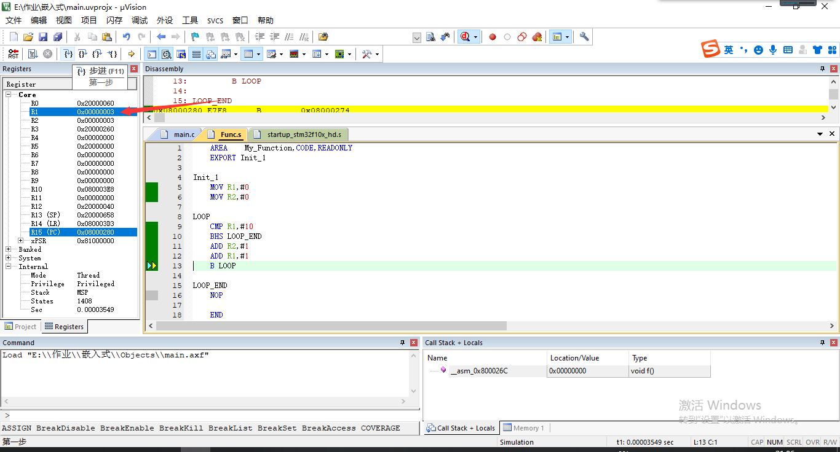Viewport: 840px width, 452px height.
Task: Select the Sogou input language toggle in tray
Action: coord(728,49)
